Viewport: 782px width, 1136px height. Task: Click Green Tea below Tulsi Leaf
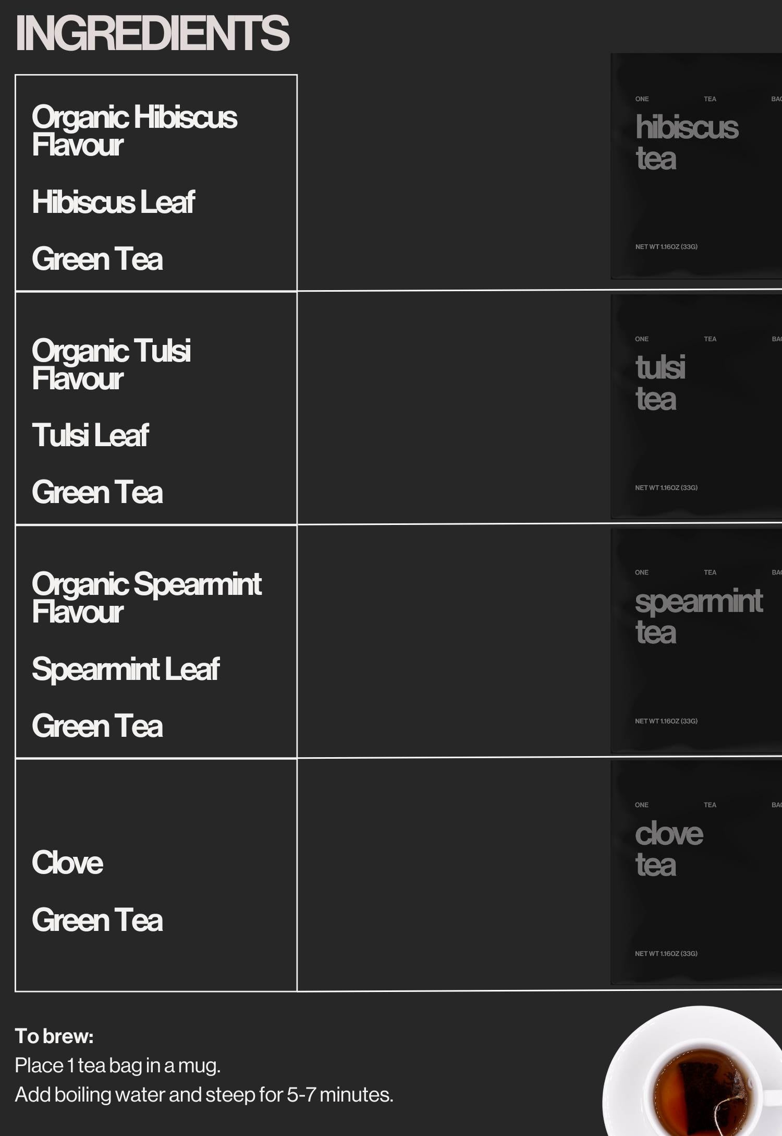pyautogui.click(x=97, y=493)
